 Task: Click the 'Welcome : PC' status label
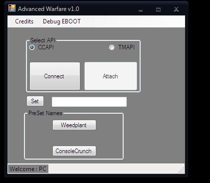(x=28, y=169)
